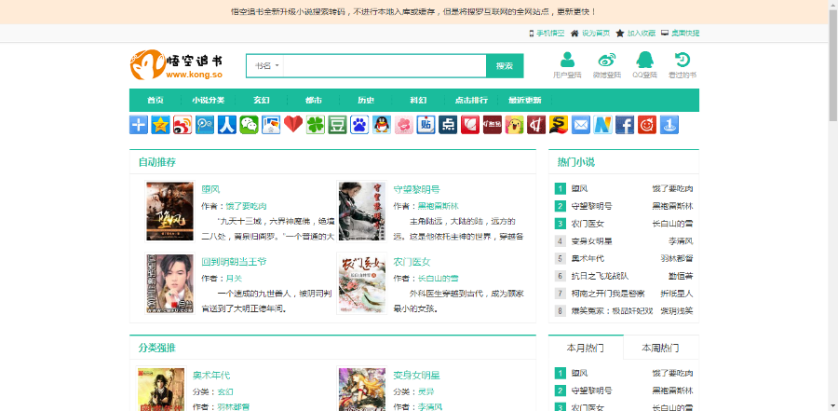Click the Baidu paw print icon
838x411 pixels.
(x=359, y=125)
